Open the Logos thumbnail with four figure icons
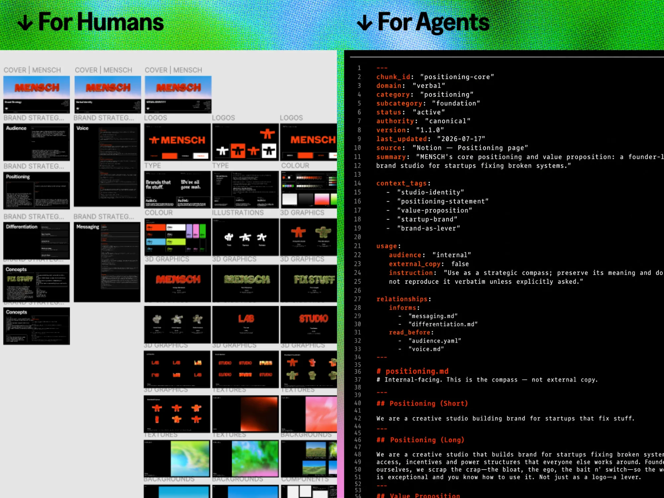This screenshot has width=664, height=498. coord(245,142)
